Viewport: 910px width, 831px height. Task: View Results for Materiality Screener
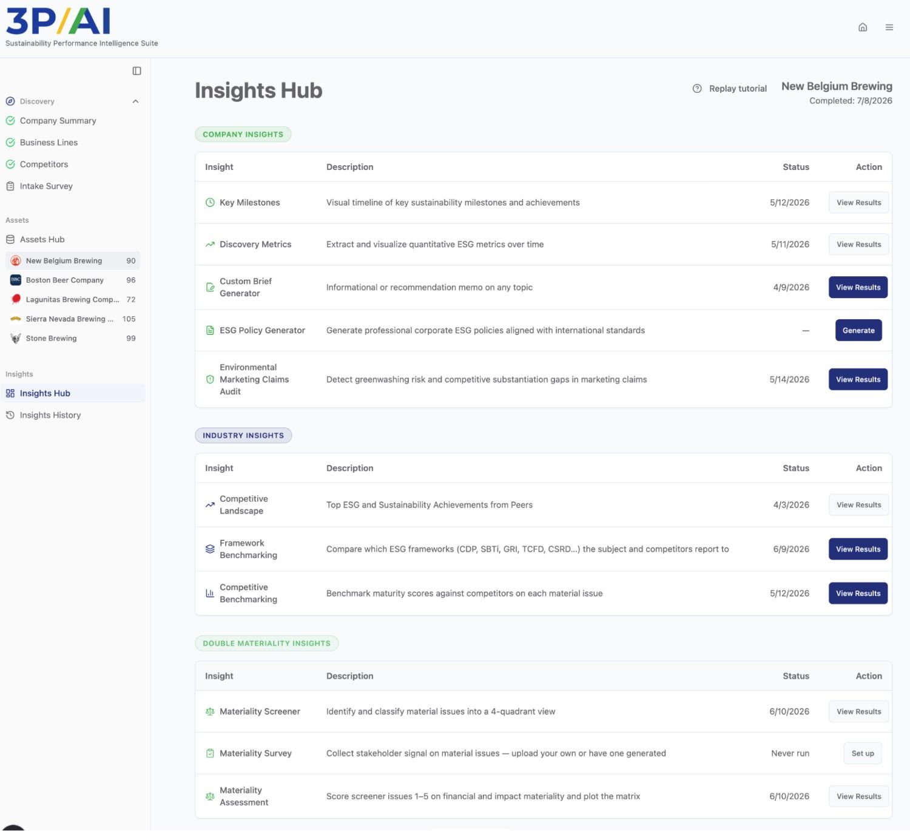click(x=858, y=712)
